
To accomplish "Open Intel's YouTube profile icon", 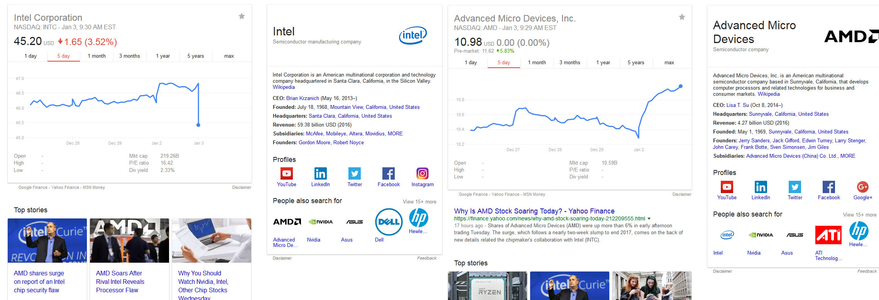I will [x=286, y=173].
